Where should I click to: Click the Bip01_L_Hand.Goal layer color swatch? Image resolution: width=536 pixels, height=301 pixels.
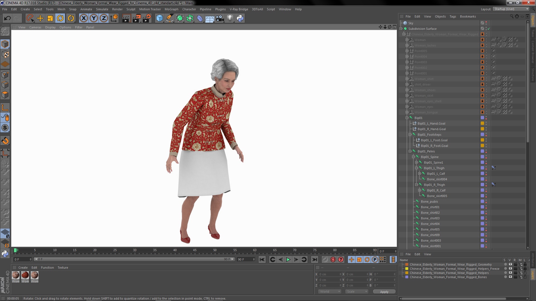pos(482,123)
